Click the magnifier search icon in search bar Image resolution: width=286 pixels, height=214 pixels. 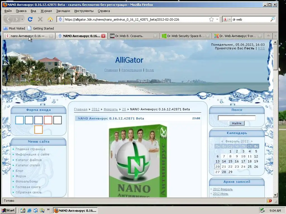point(273,19)
